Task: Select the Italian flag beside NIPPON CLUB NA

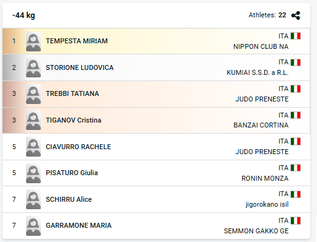Action: click(295, 36)
